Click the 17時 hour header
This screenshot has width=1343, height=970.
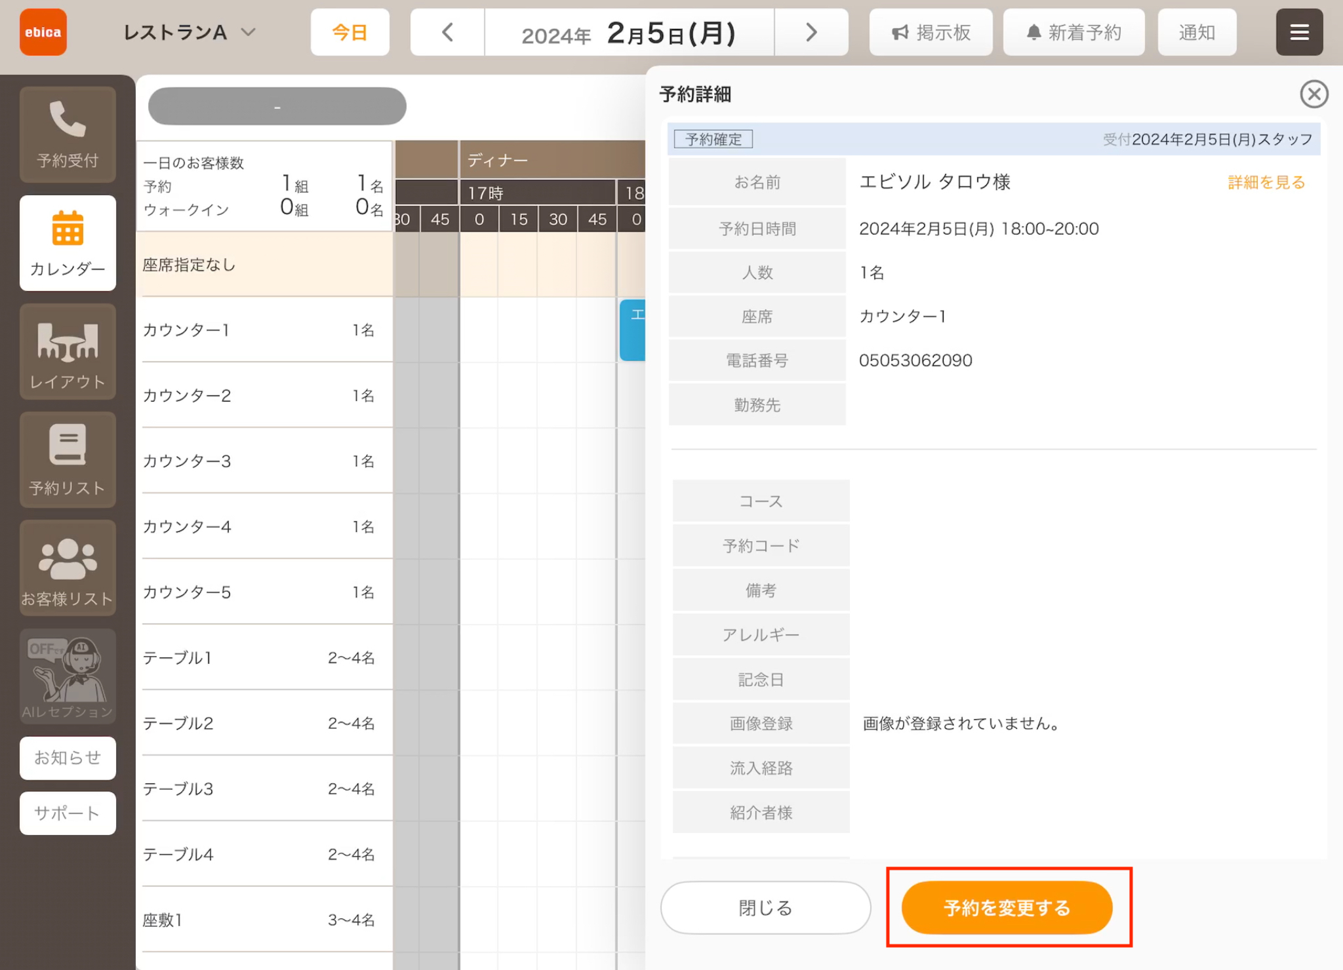(538, 193)
